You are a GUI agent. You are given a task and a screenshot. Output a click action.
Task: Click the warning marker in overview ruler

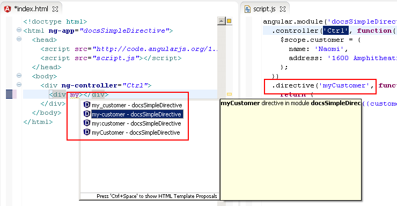(229, 94)
